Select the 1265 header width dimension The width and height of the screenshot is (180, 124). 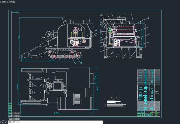(17, 86)
